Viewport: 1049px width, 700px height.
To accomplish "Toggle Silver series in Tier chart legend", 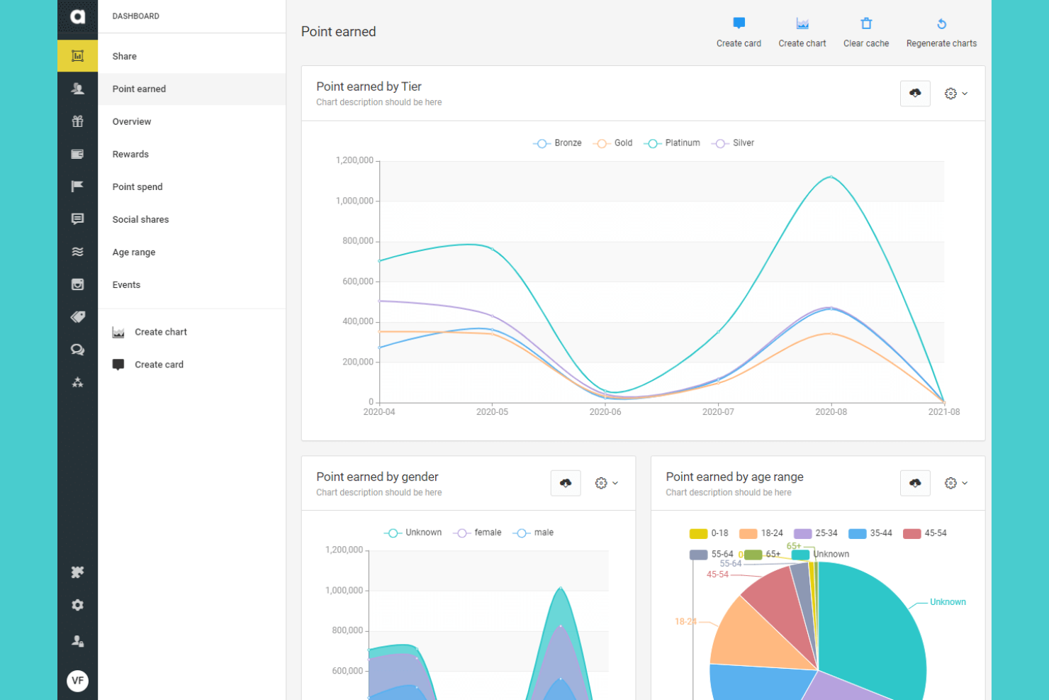I will tap(733, 143).
